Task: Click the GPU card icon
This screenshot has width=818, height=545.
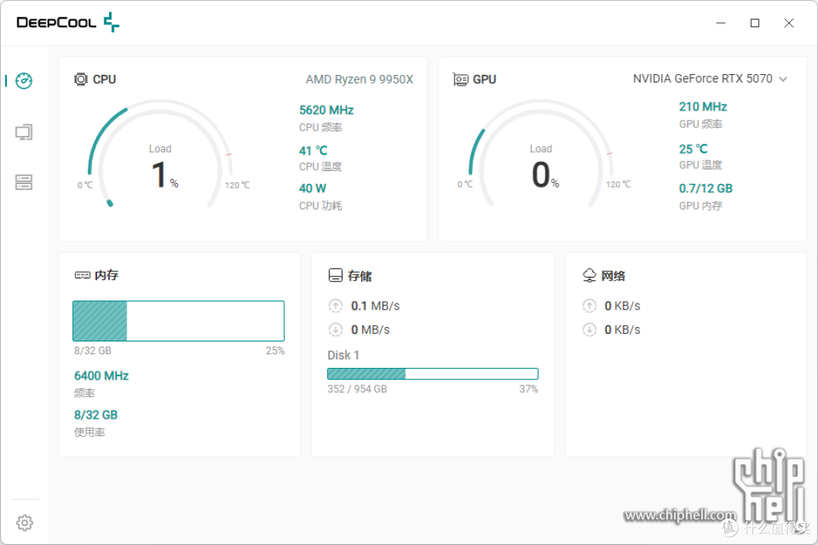Action: coord(461,79)
